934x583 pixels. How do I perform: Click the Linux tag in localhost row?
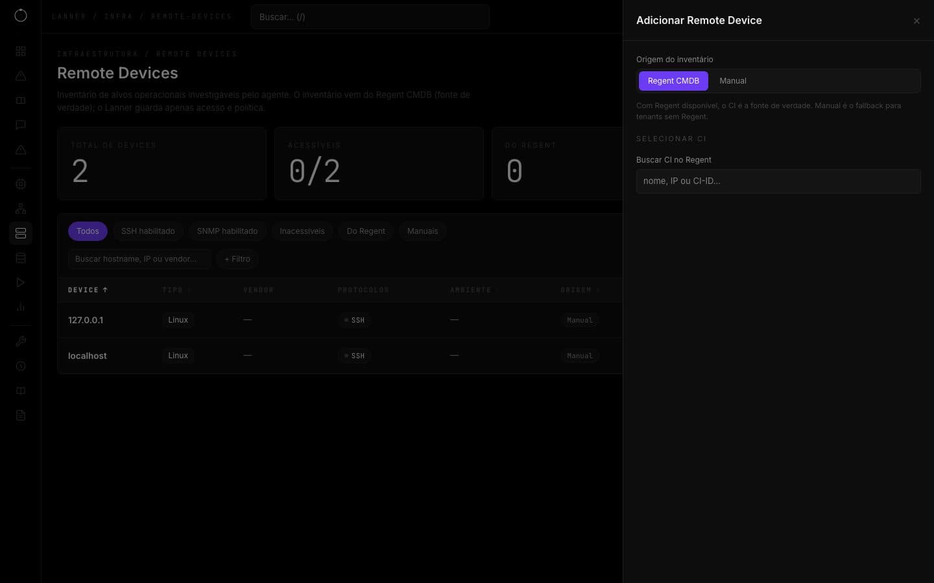[178, 356]
